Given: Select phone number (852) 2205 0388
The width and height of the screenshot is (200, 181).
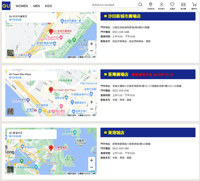Looking at the screenshot, I should 121,32.
